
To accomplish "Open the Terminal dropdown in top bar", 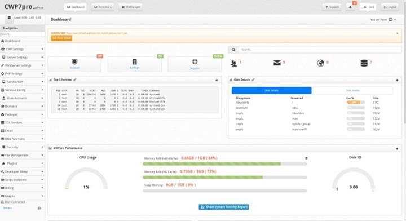I will click(x=103, y=7).
